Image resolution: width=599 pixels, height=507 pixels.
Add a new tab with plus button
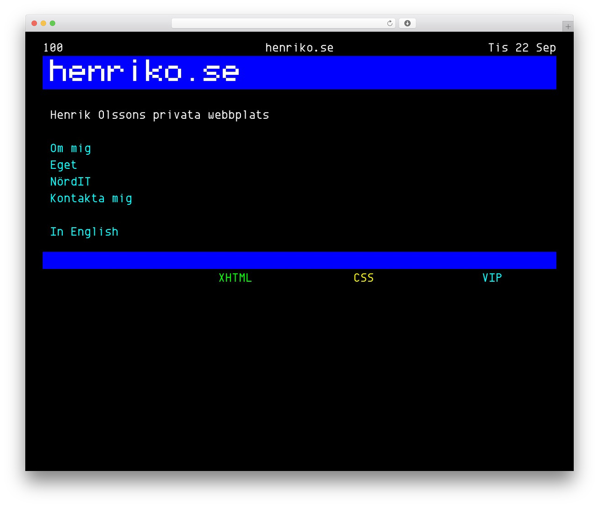coord(568,27)
